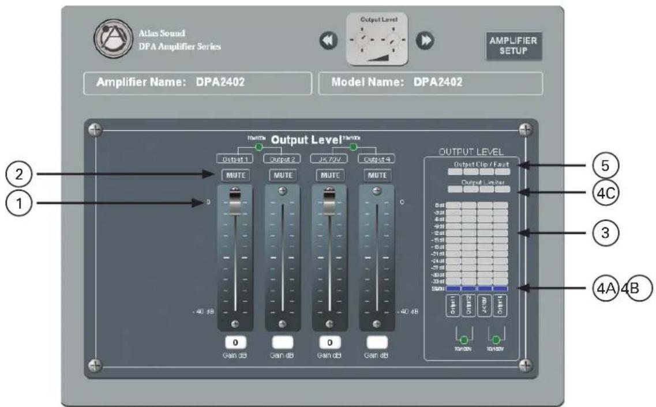The width and height of the screenshot is (656, 407).
Task: Click Output 1 Clip/Fault indicator
Action: point(455,172)
